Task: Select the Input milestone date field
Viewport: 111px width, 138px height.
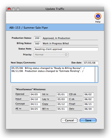Action: (35, 99)
